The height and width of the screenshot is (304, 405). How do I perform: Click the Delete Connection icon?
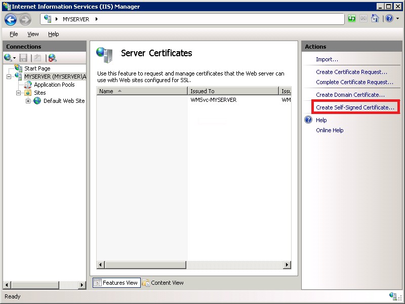53,58
